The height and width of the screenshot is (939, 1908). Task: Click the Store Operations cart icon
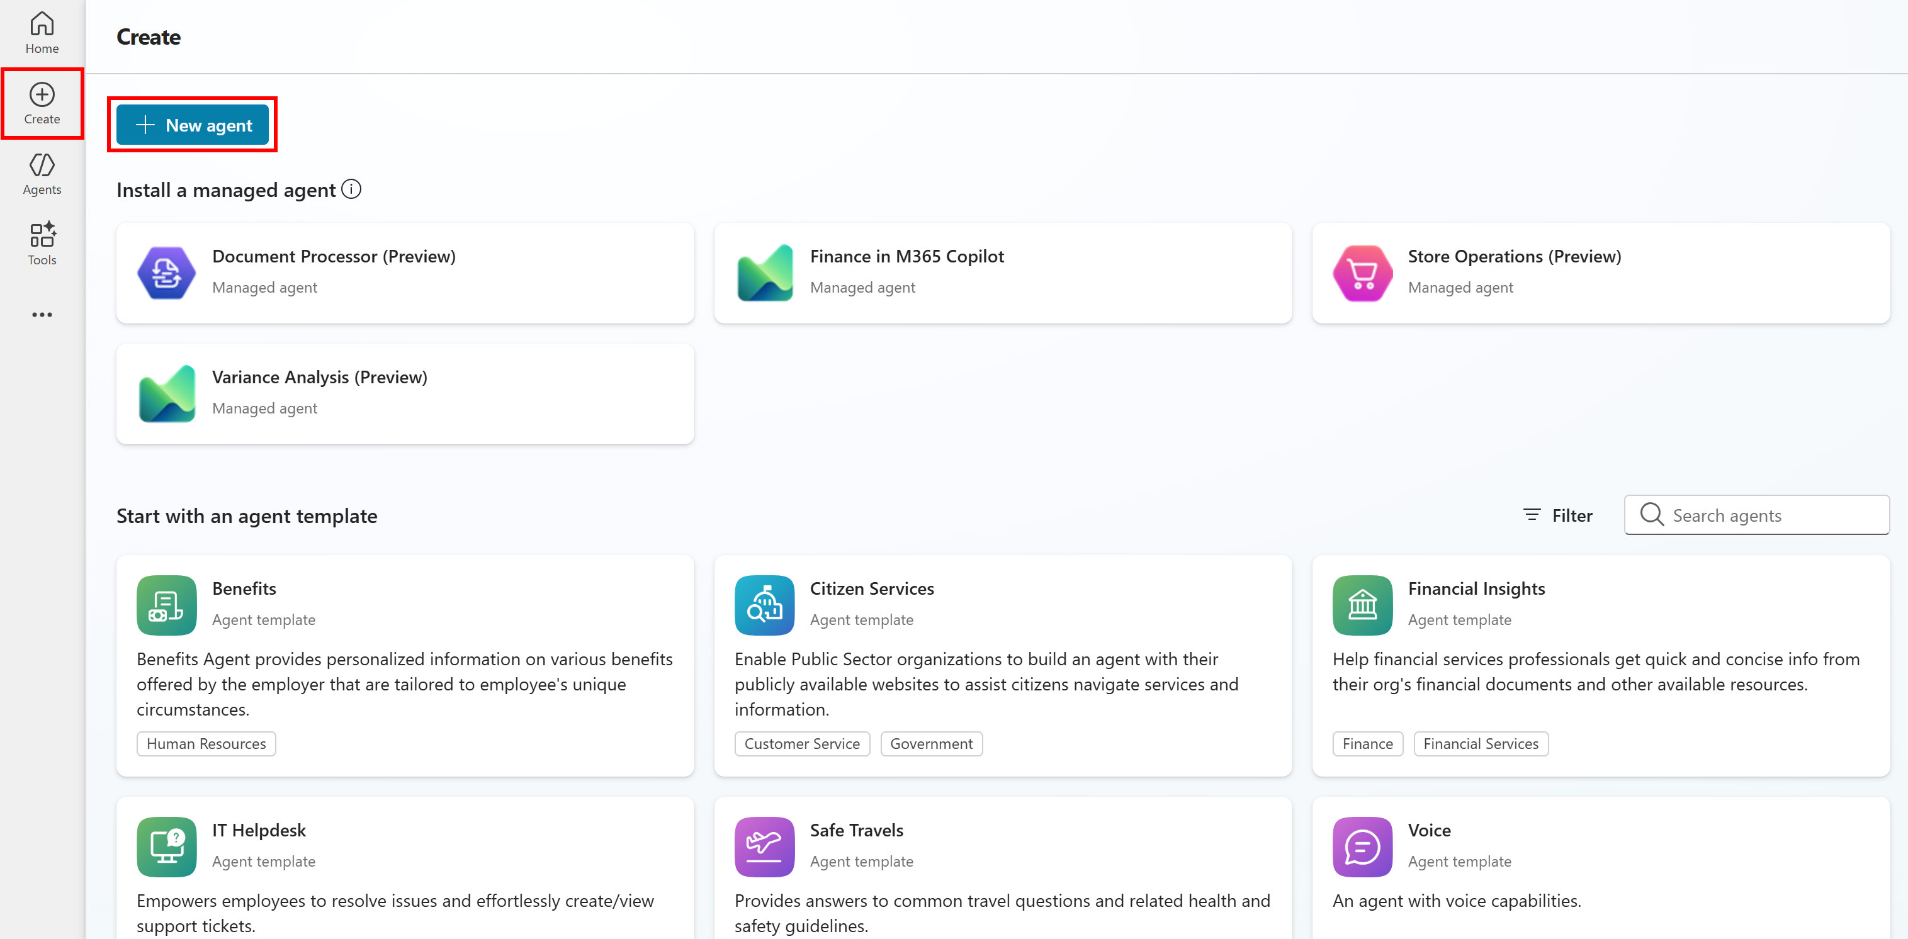[x=1362, y=273]
